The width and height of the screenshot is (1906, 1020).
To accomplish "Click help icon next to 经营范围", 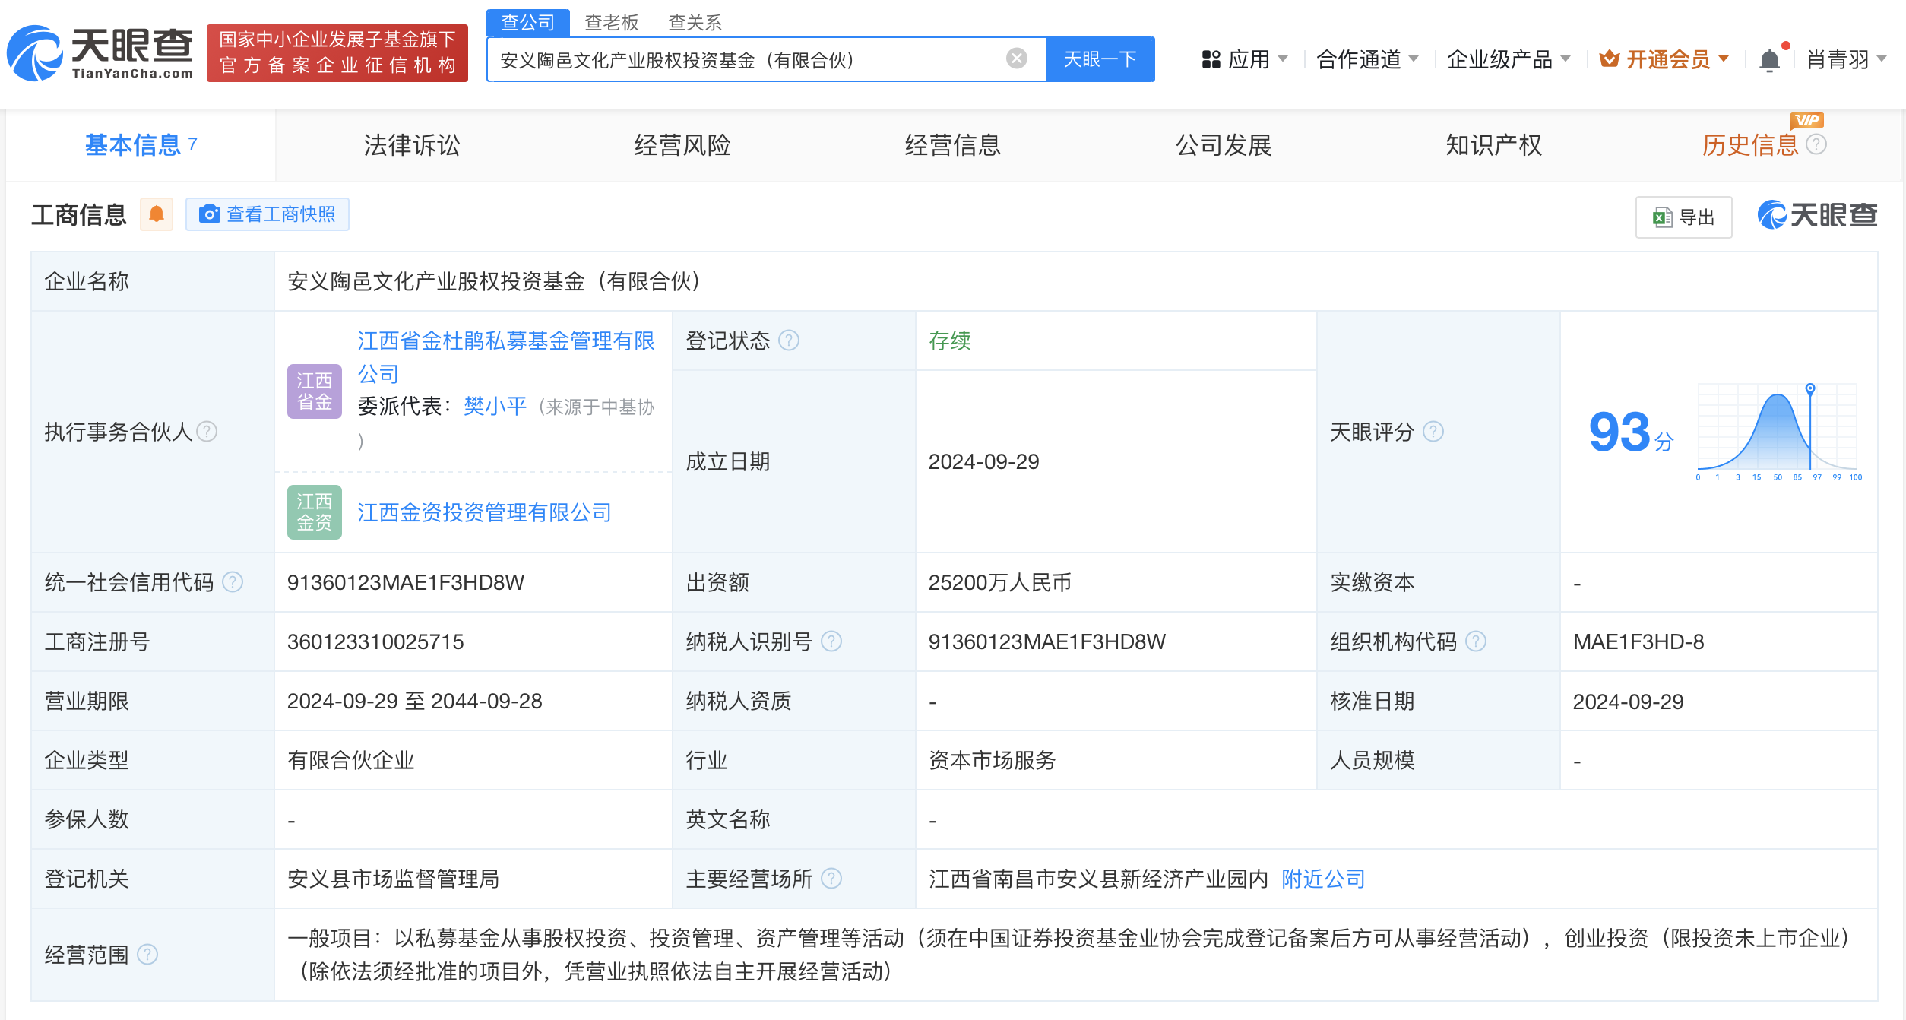I will pos(147,954).
